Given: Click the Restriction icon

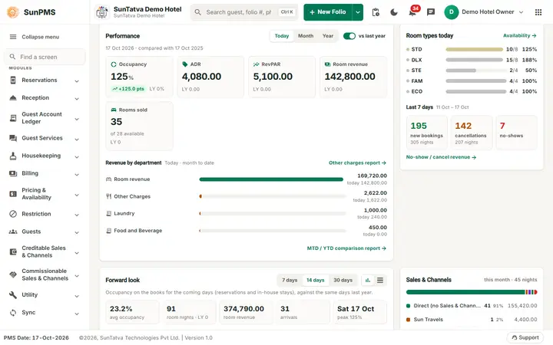Looking at the screenshot, I should [13, 214].
